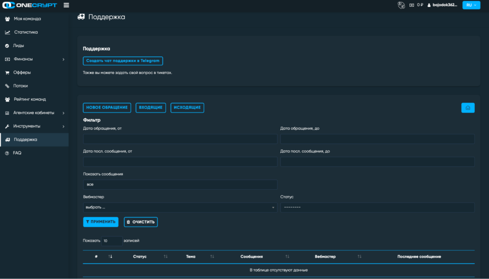Click the Рейтинг команд group icon

[x=7, y=99]
